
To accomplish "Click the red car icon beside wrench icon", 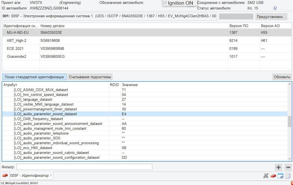I will (x=273, y=176).
